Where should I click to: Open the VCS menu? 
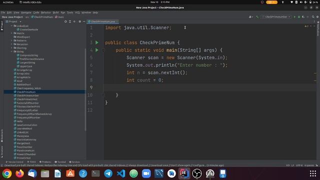[x=77, y=12]
